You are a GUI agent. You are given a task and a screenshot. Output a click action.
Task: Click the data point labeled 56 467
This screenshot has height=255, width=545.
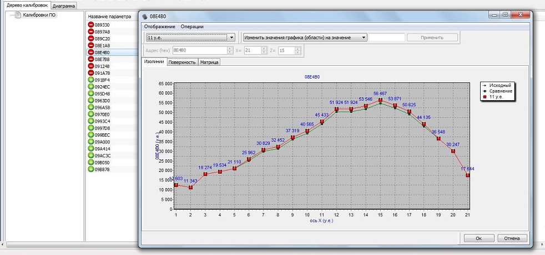[x=380, y=101]
